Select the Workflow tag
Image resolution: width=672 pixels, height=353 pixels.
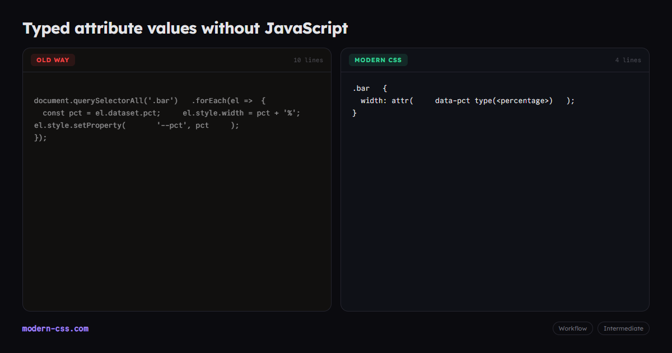coord(573,328)
